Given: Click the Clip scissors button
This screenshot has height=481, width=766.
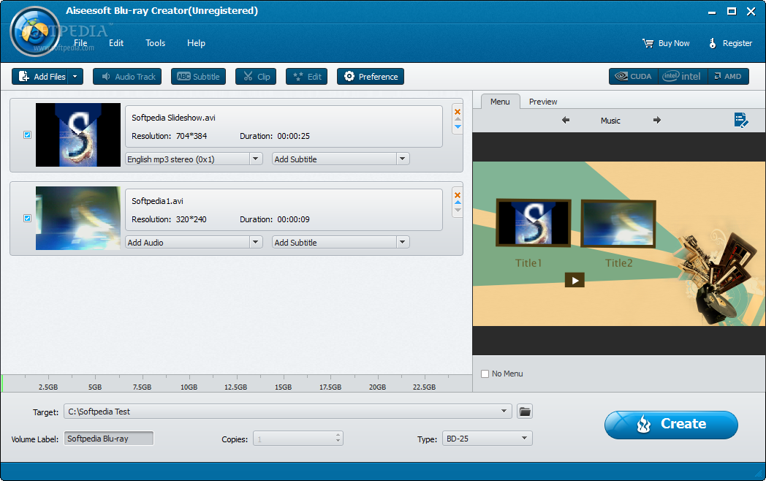Looking at the screenshot, I should (256, 76).
